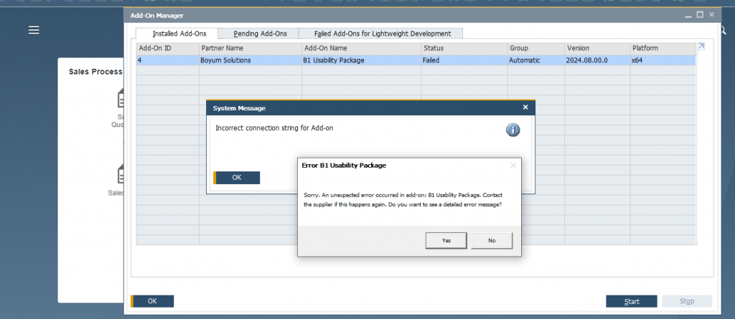735x319 pixels.
Task: Click the Group column header
Action: coord(536,48)
